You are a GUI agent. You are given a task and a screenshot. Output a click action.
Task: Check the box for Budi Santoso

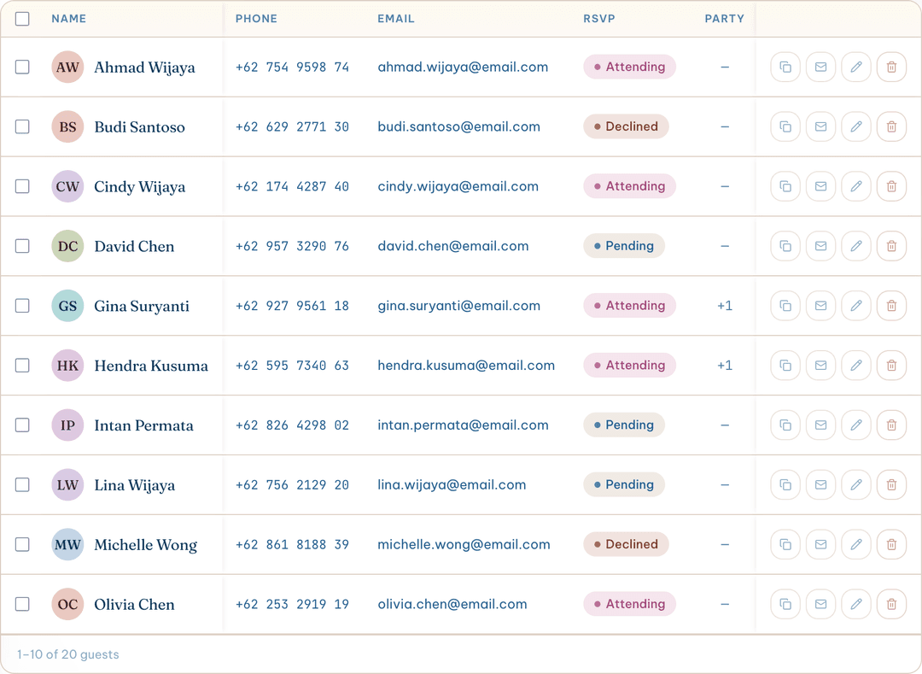(22, 126)
